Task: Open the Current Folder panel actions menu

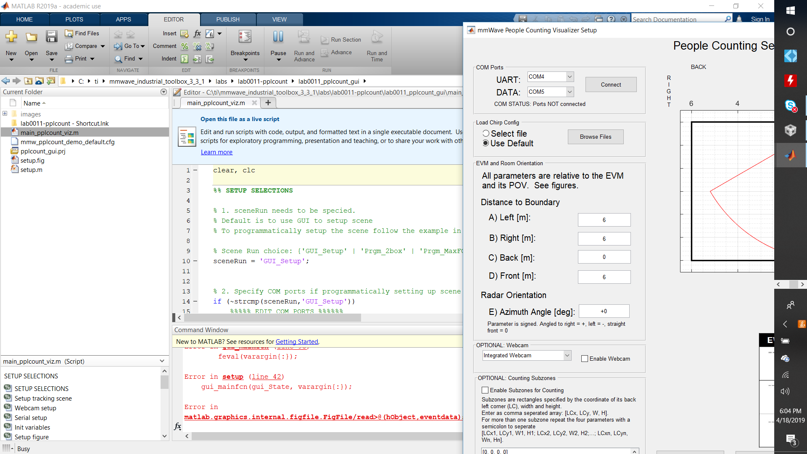Action: coord(164,92)
